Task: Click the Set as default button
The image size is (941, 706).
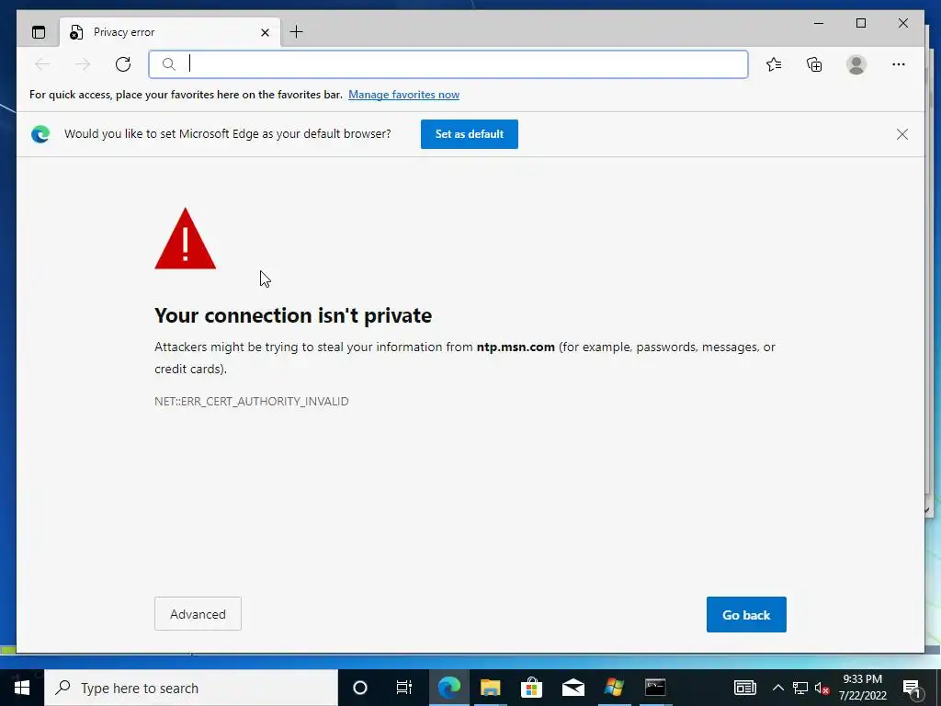Action: (x=470, y=134)
